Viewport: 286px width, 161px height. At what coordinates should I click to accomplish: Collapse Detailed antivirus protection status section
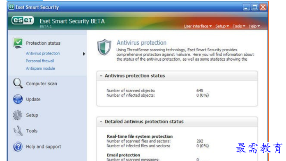point(101,122)
